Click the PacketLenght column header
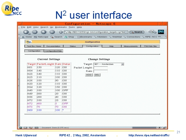Image resolution: width=186 pixels, height=140 pixels. (x=45, y=64)
